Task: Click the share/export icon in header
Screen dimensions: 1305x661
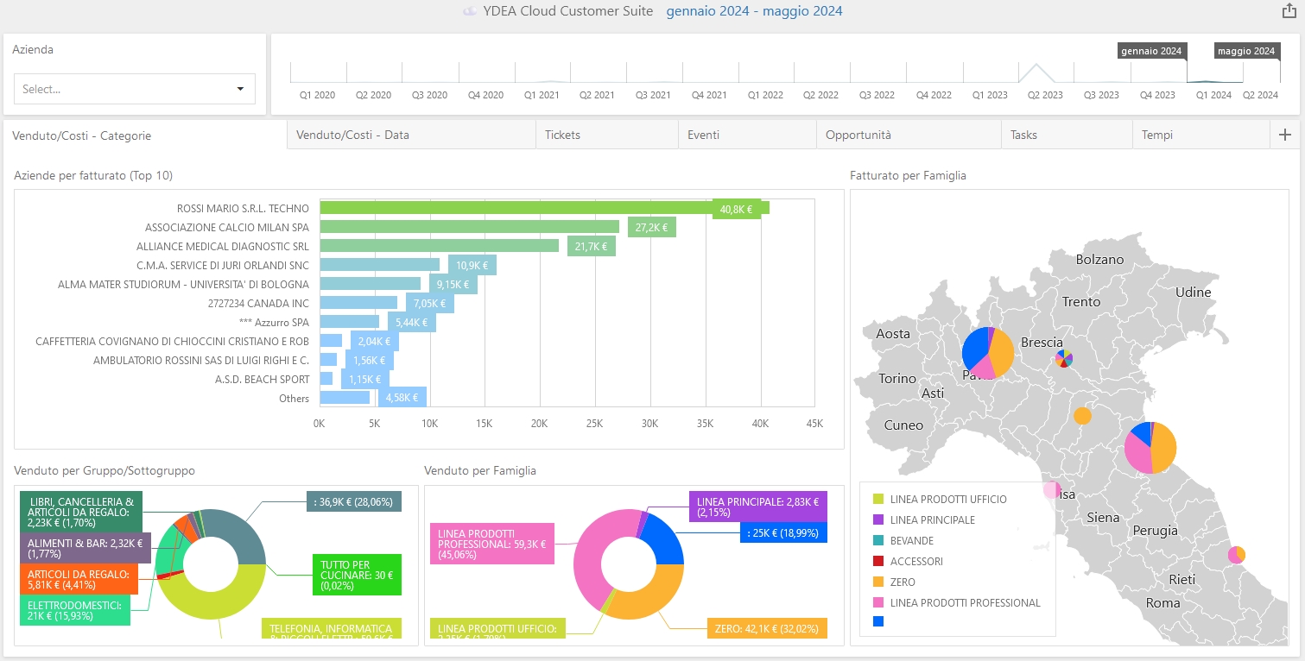Action: point(1288,11)
